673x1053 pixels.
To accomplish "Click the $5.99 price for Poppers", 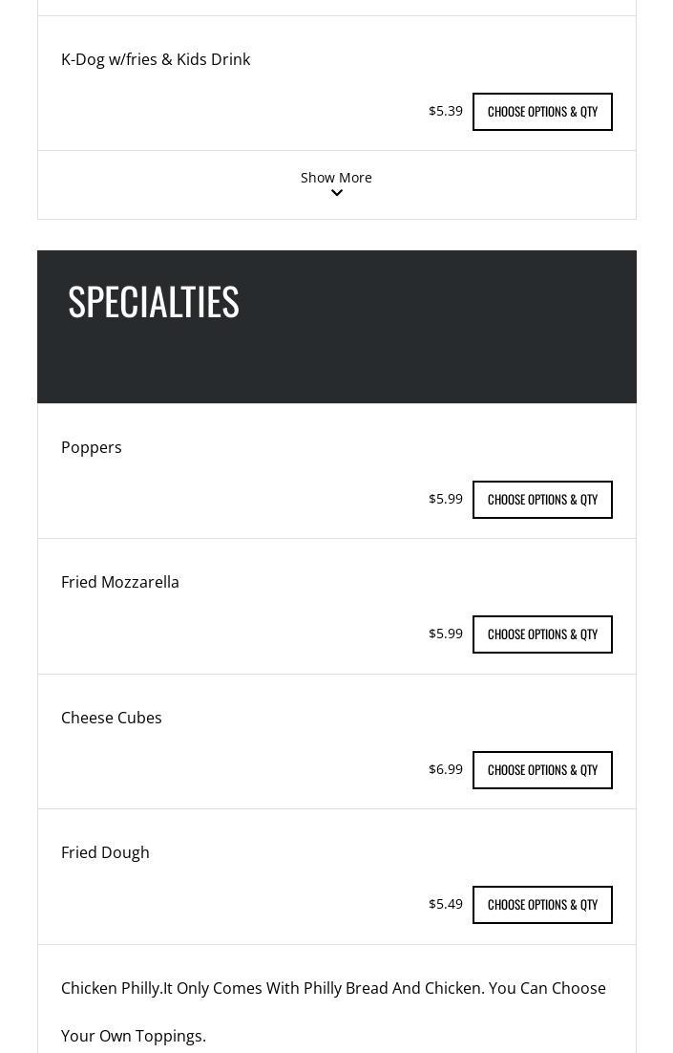I will tap(446, 499).
